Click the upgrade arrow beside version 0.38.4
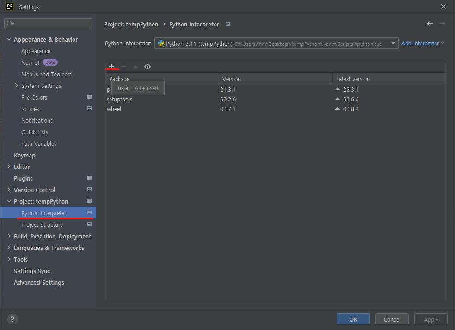The image size is (455, 330). tap(338, 109)
